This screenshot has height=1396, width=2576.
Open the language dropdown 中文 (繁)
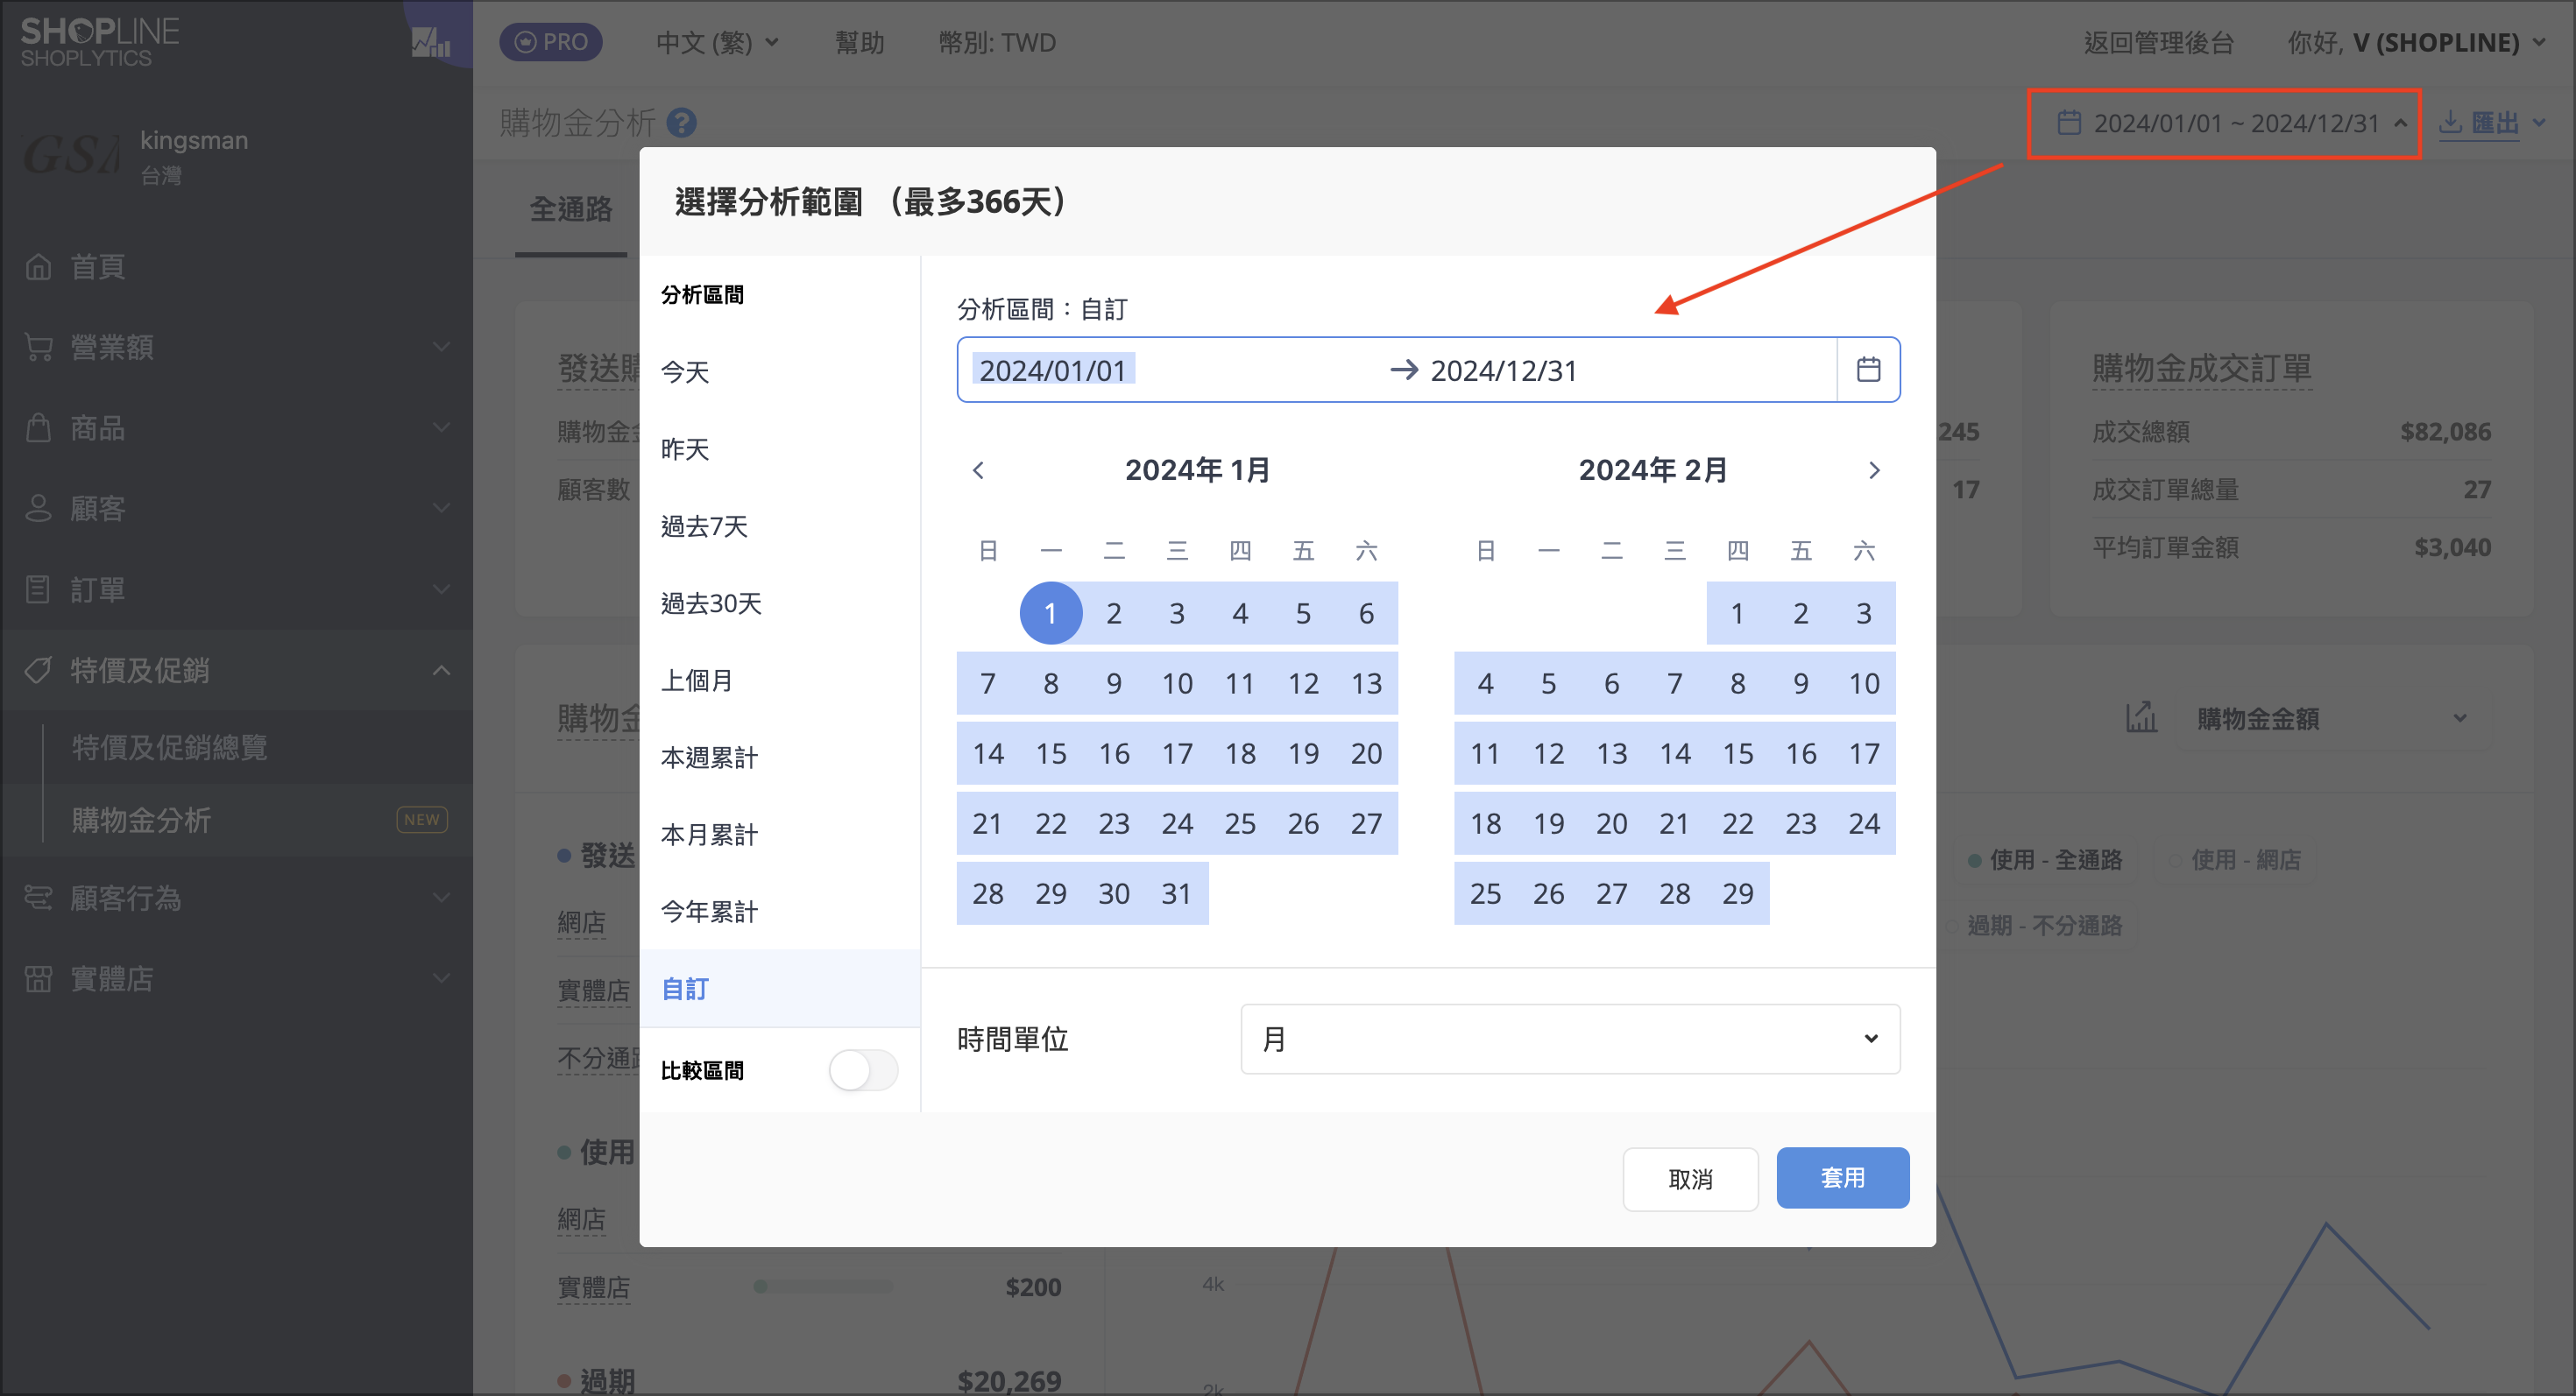(716, 43)
